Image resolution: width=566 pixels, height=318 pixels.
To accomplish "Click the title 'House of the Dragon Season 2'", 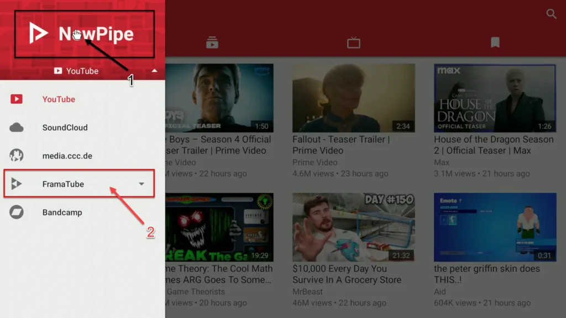I will (494, 145).
